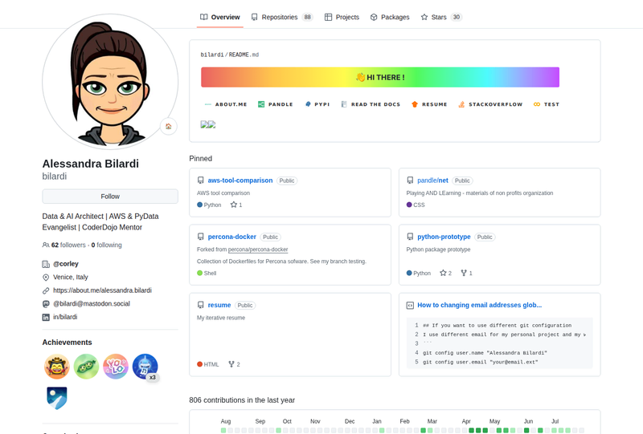Click the YOLO achievement badge
The width and height of the screenshot is (643, 434).
116,367
